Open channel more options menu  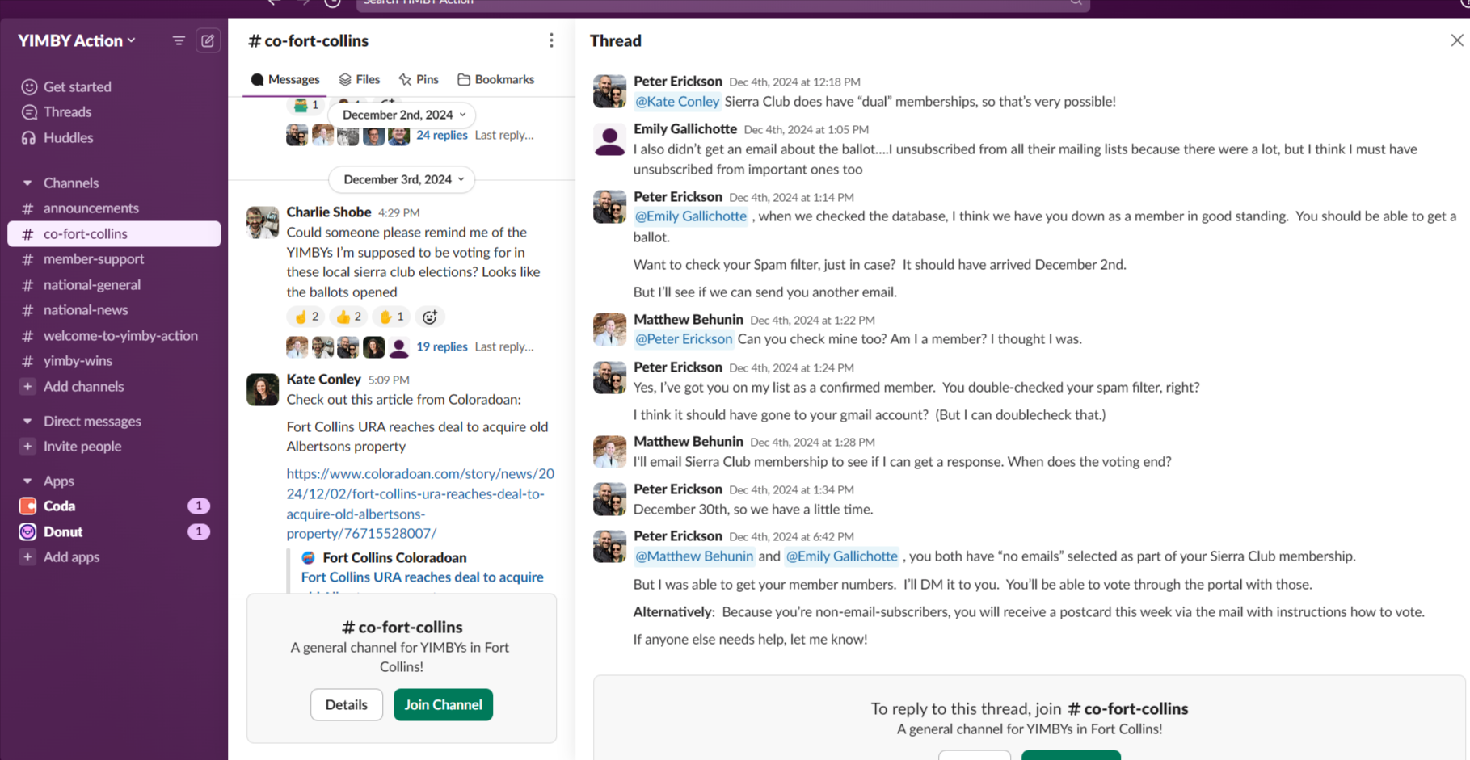point(551,40)
